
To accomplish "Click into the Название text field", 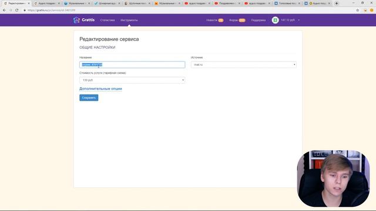I will click(x=132, y=64).
